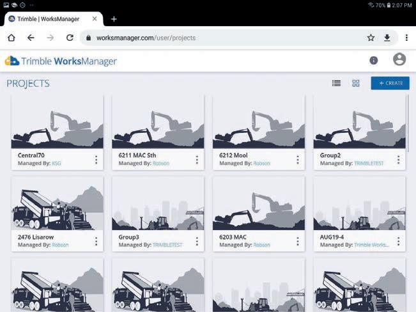Tap the battery 70% status indicator

[x=383, y=5]
